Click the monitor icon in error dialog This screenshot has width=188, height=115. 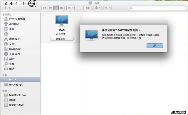pyautogui.click(x=91, y=35)
